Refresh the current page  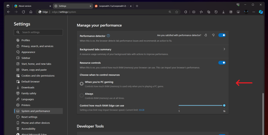[23, 12]
